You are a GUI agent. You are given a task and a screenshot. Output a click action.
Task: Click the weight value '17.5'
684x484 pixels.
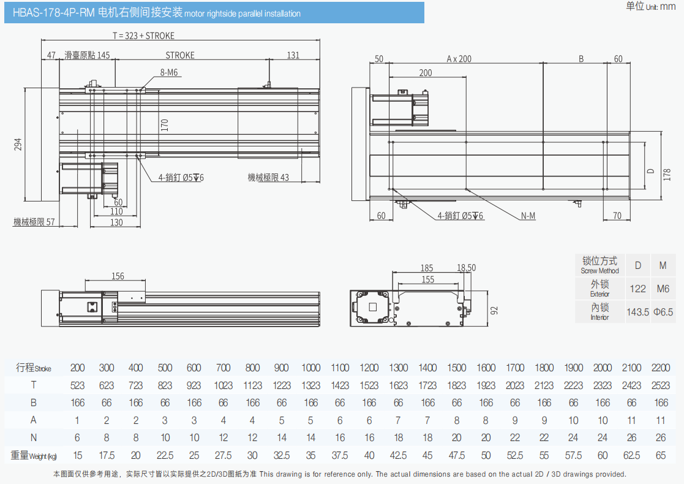(x=107, y=456)
